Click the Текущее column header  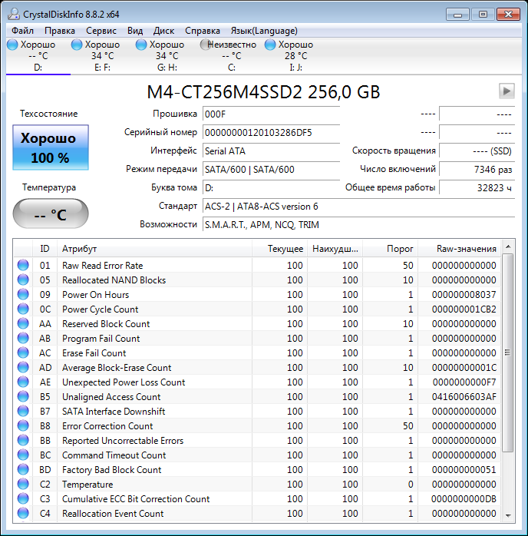pos(279,249)
